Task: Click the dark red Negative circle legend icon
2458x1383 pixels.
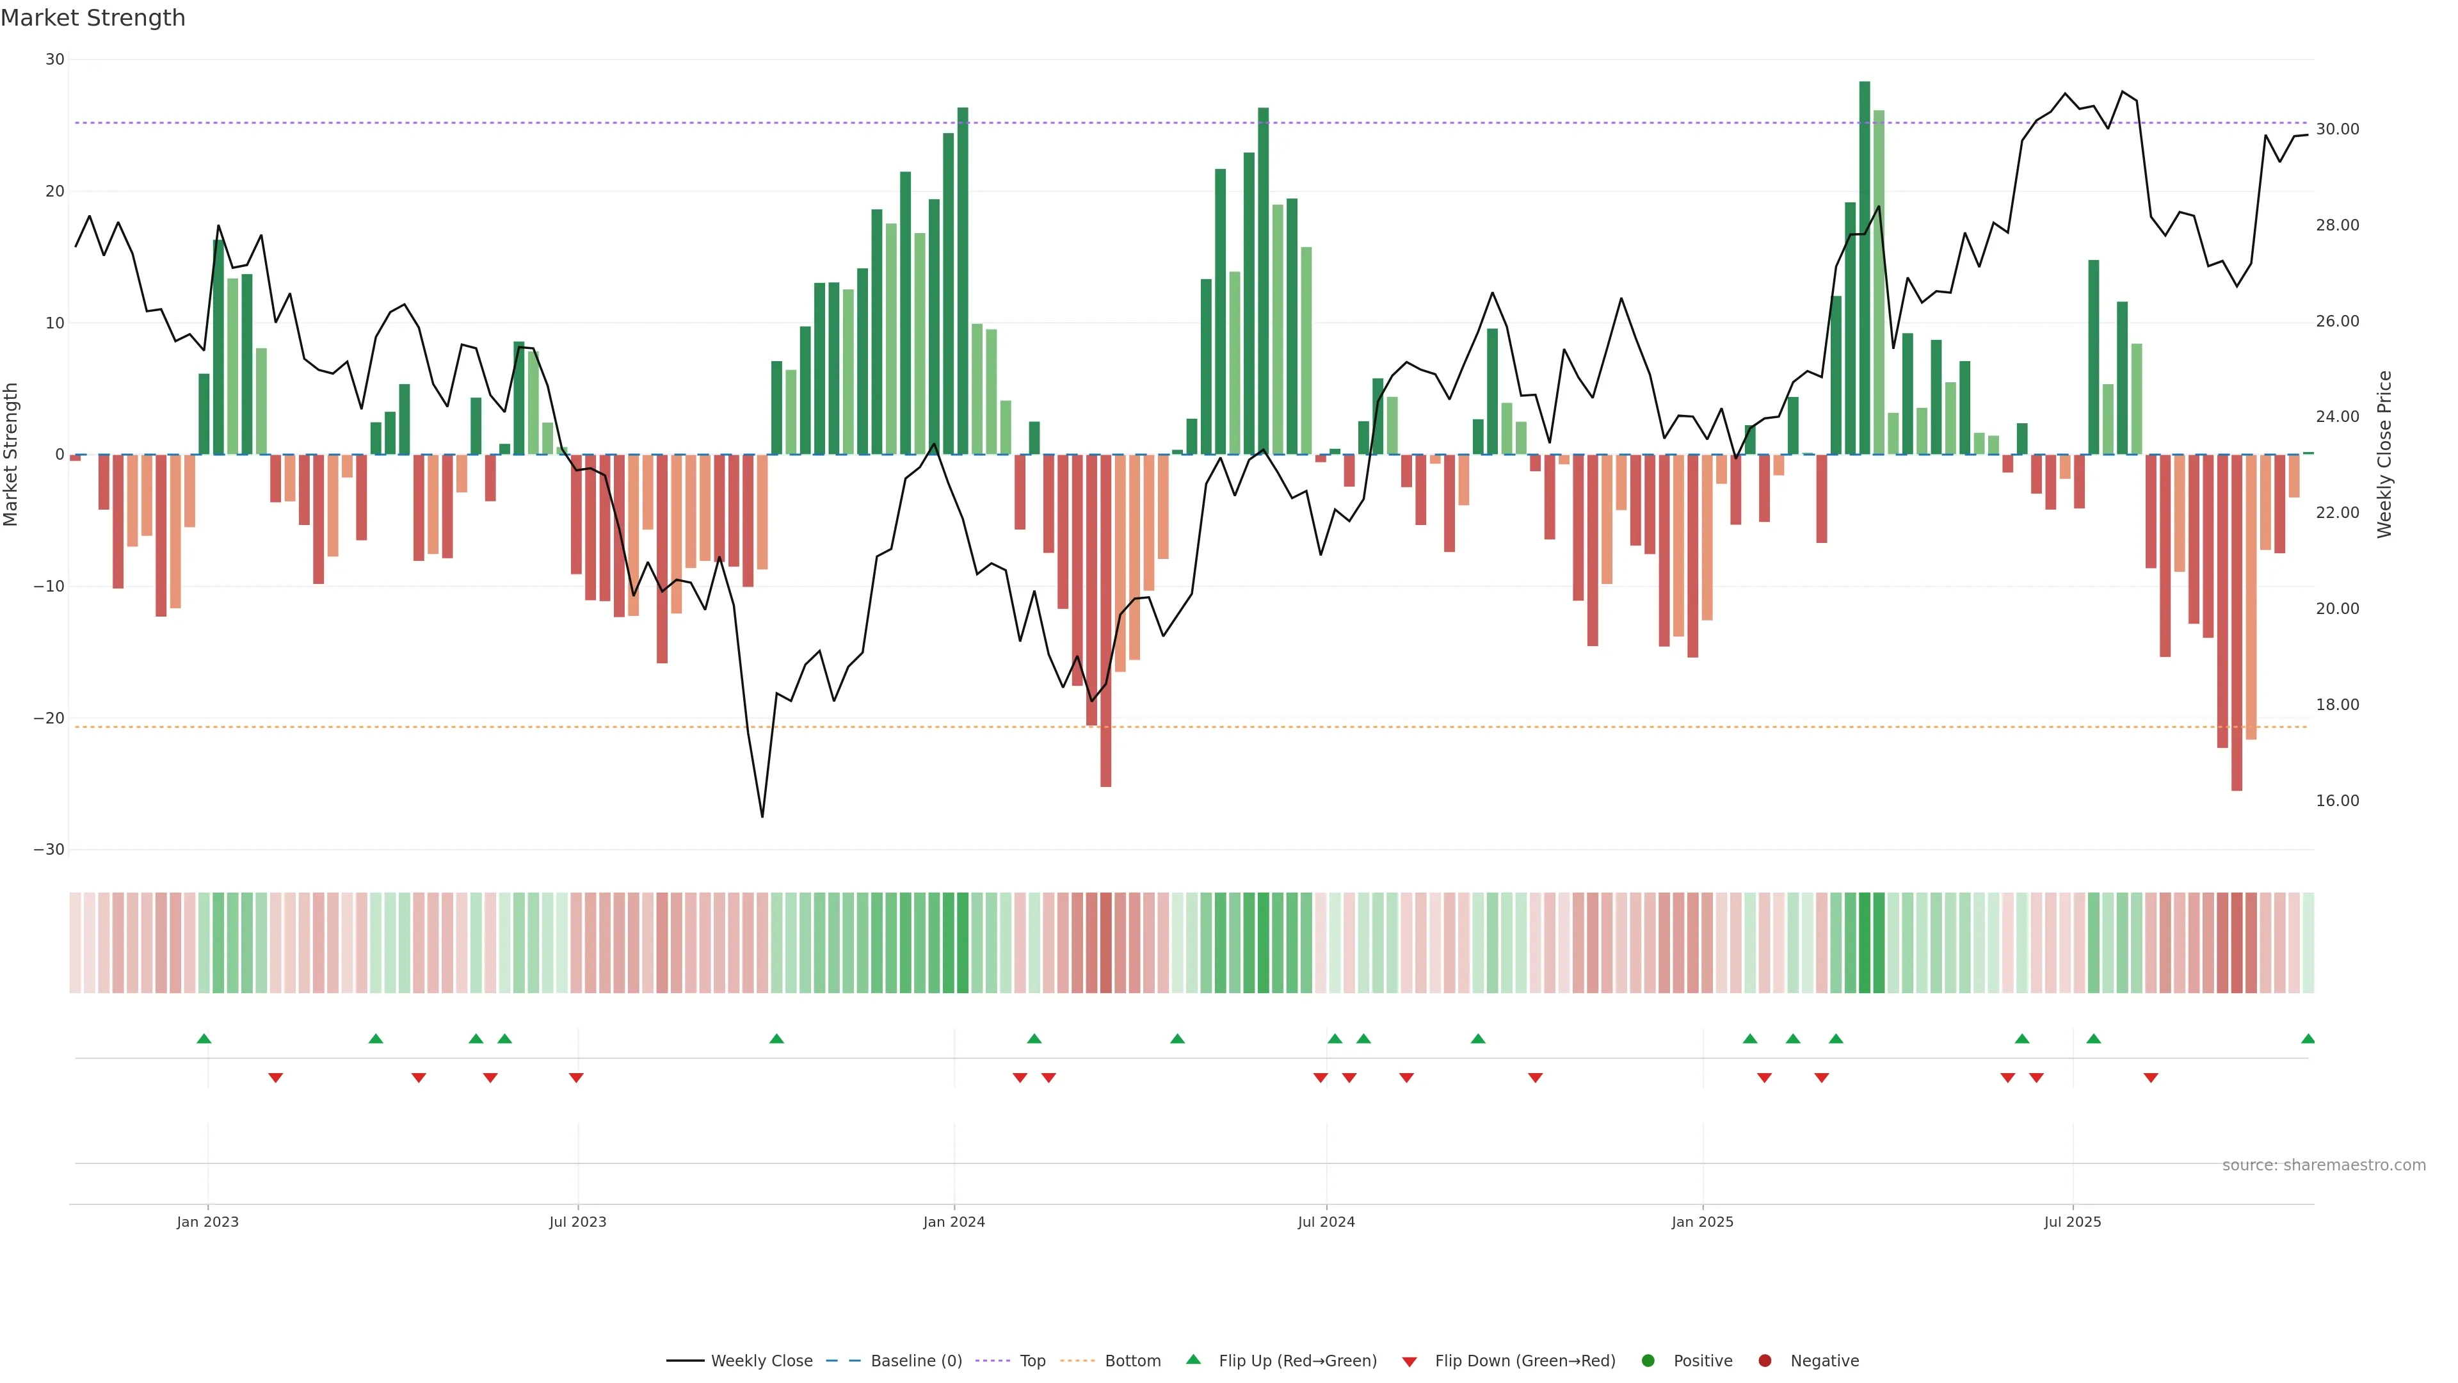Action: (1764, 1361)
